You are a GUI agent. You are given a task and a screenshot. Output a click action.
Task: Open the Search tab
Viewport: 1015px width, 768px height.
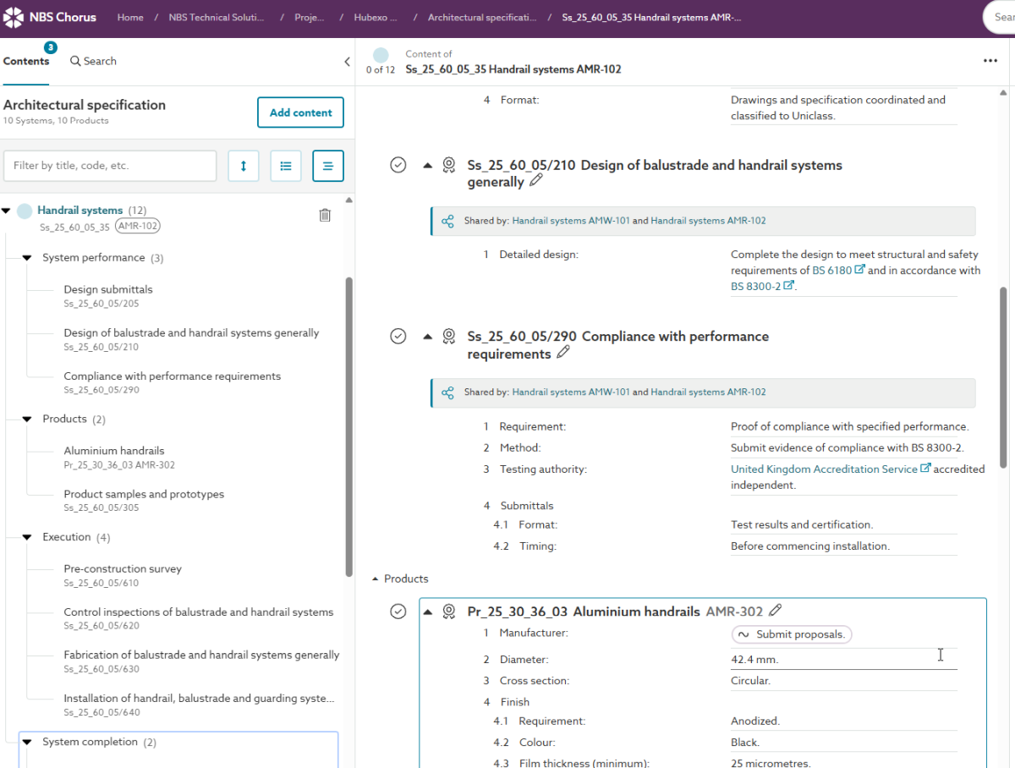(93, 61)
